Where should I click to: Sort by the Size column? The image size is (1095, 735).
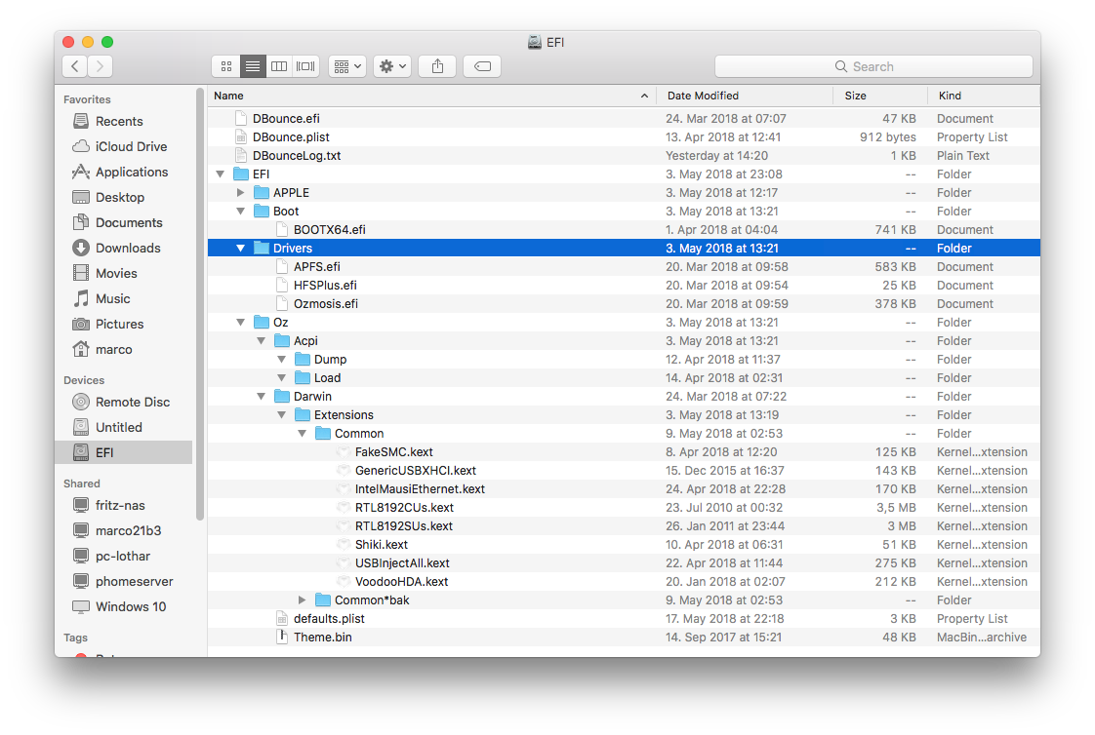tap(880, 96)
